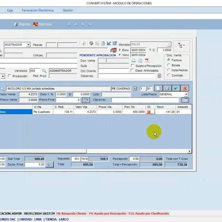Click the Precio Final calculator button
Viewport: 222px width, 222px height.
86,100
